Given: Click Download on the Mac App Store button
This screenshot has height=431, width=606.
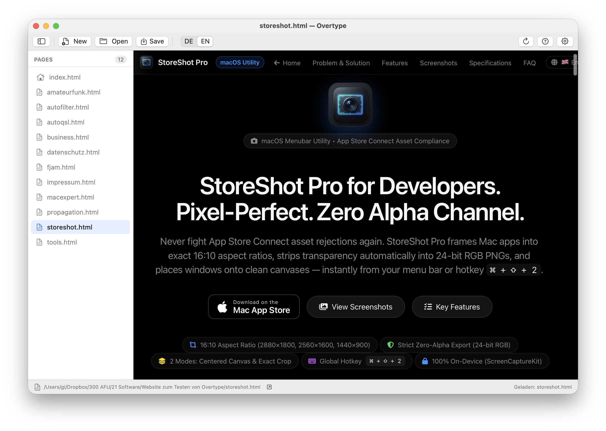Looking at the screenshot, I should (254, 307).
